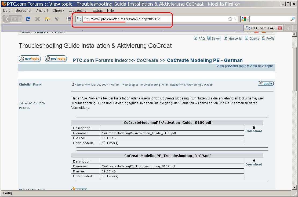Open the CoCreate breadcrumb link
Screen dimensions: 298x197
(147, 60)
